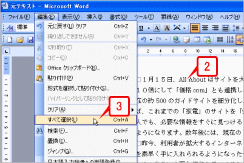Choose すべて選択(L) in the Edit menu
Screen dimensions: 244x163
coord(86,120)
